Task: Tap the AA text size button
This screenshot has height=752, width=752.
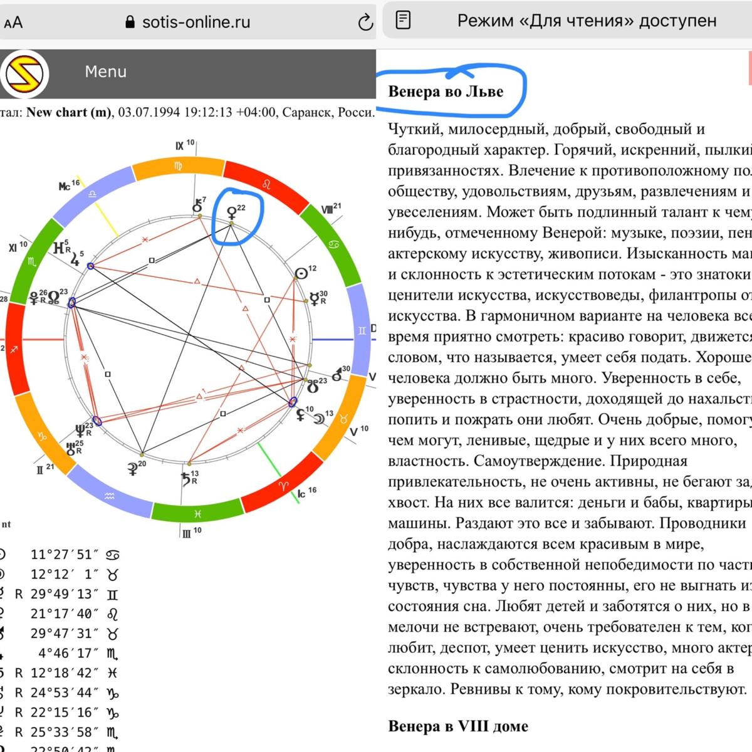Action: click(x=13, y=23)
